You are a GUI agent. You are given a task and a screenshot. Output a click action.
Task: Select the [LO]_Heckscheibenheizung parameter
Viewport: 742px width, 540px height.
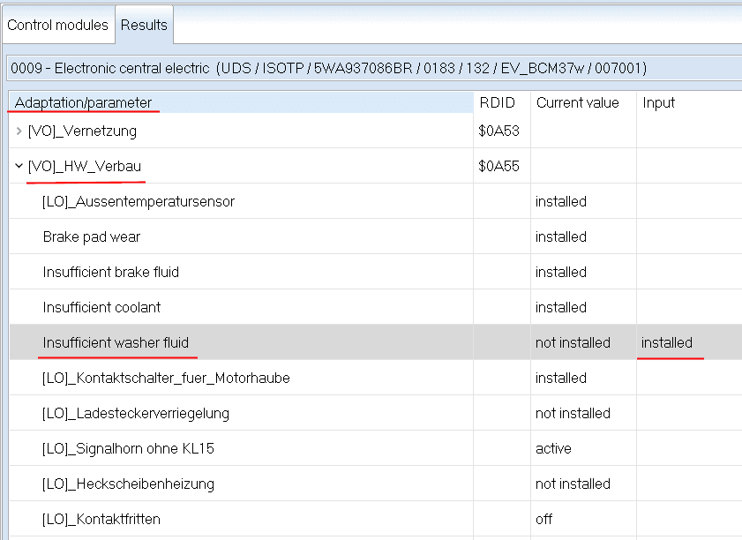[x=128, y=484]
